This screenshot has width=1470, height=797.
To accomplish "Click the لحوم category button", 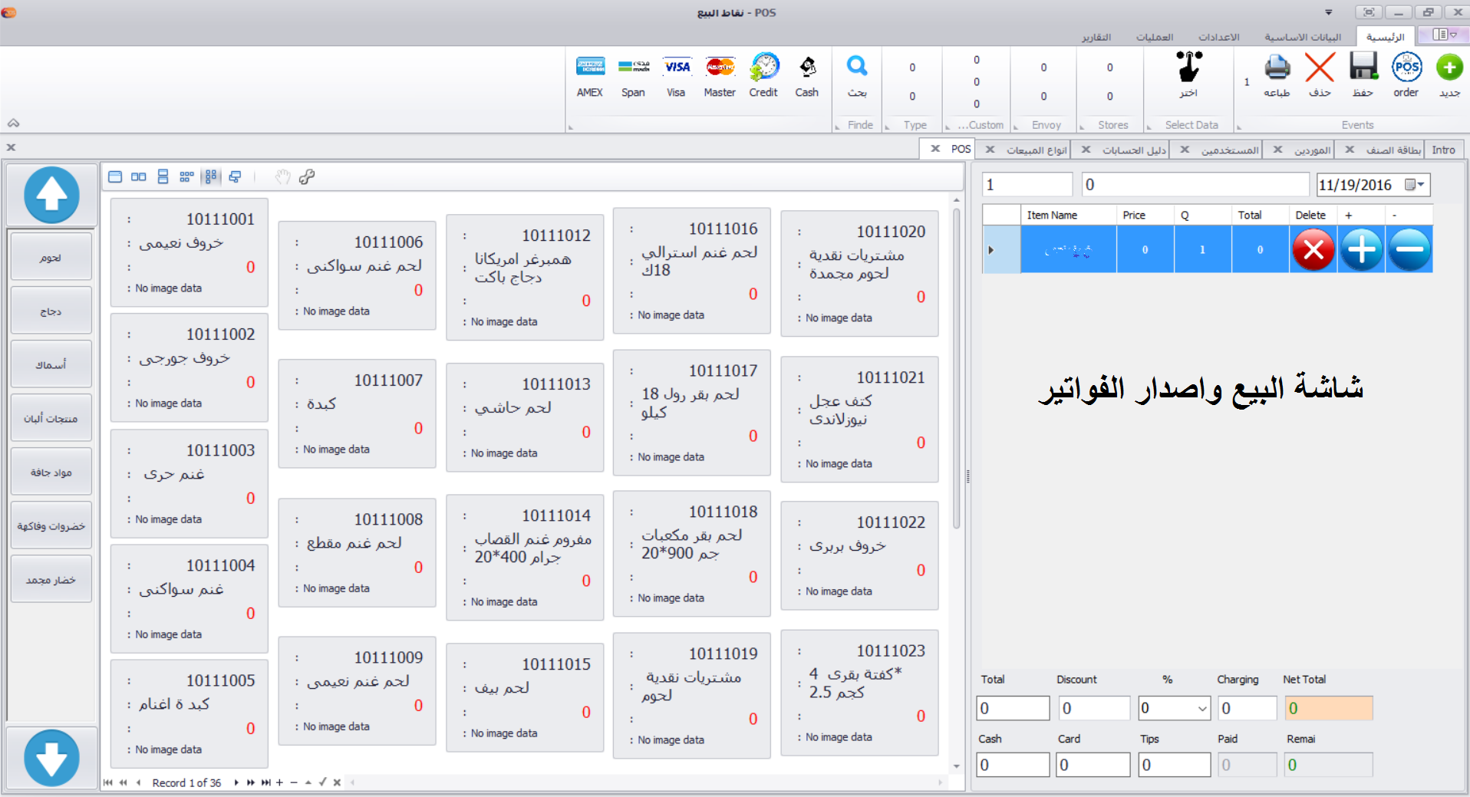I will pos(51,255).
